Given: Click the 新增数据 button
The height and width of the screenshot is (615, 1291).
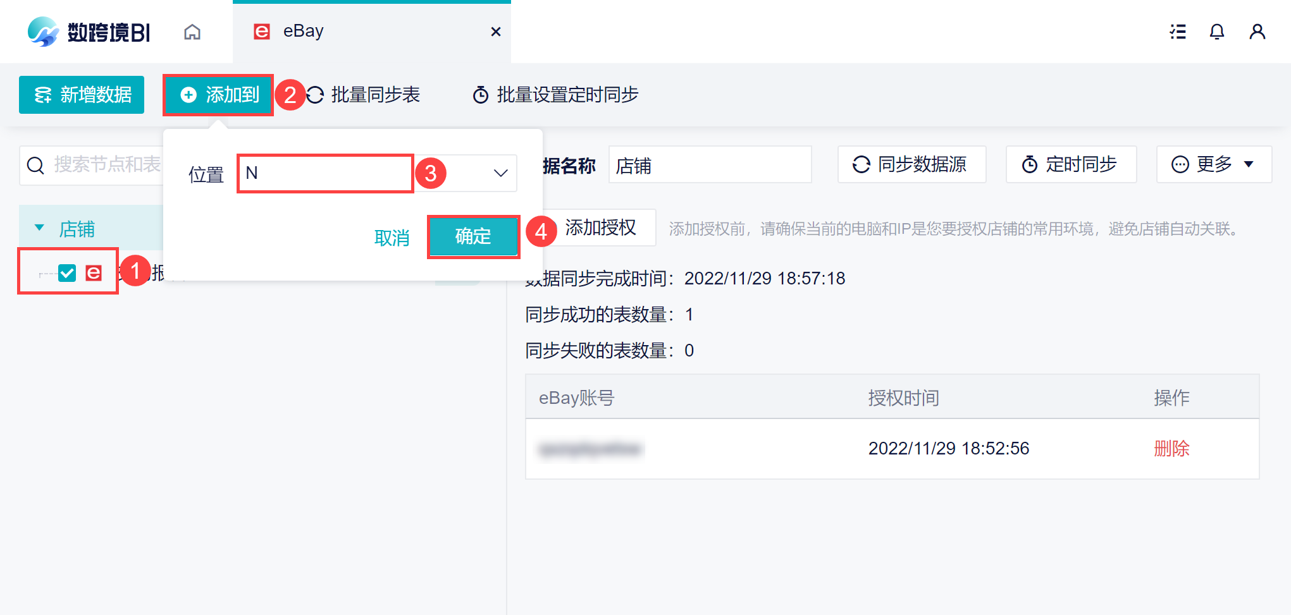Looking at the screenshot, I should tap(82, 95).
